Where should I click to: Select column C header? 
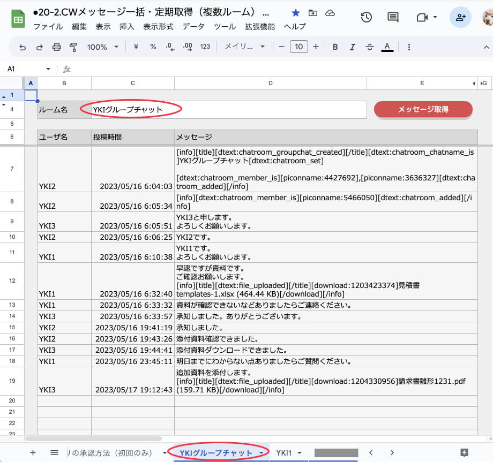pos(133,83)
